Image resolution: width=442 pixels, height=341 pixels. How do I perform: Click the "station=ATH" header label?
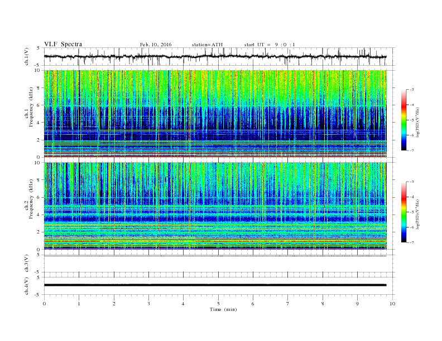[207, 45]
